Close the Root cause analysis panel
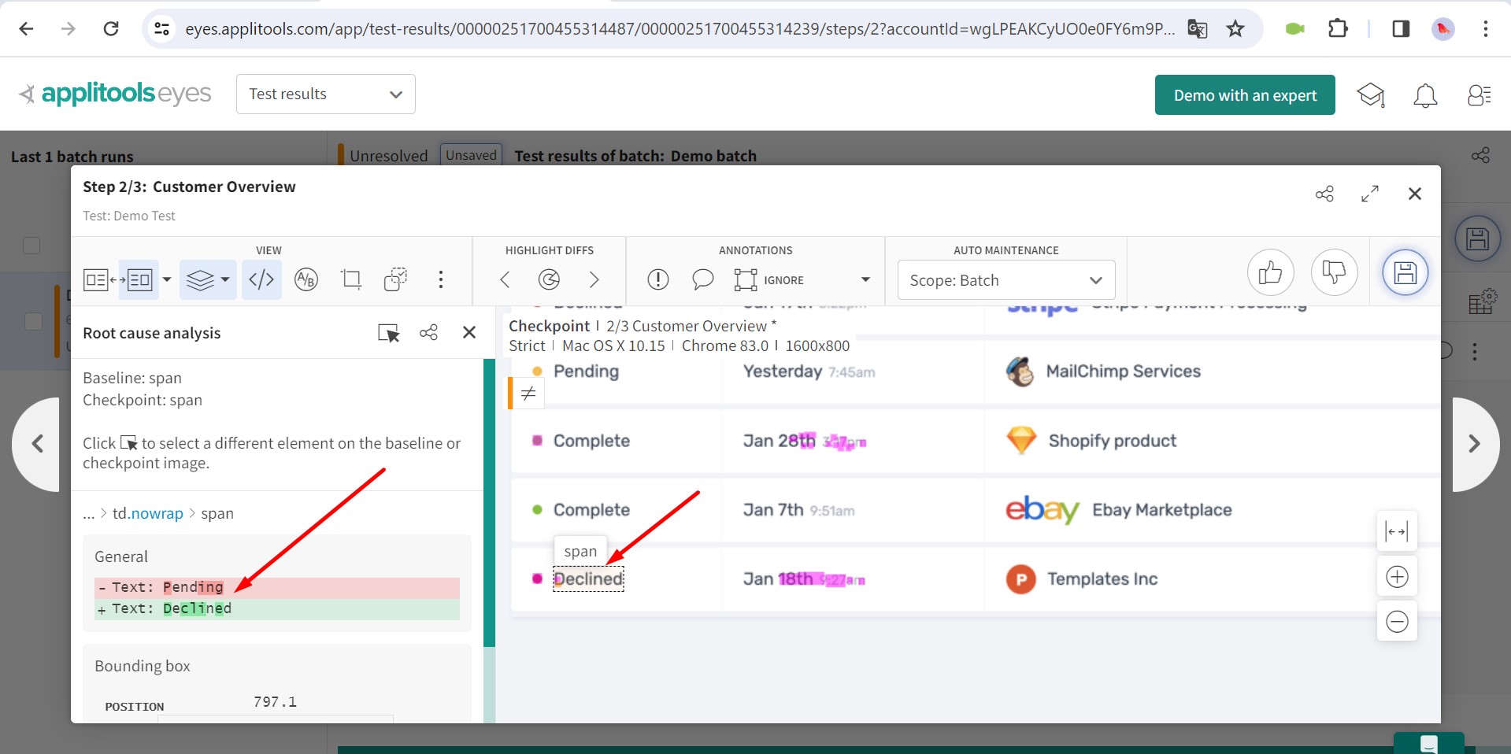 [x=469, y=332]
